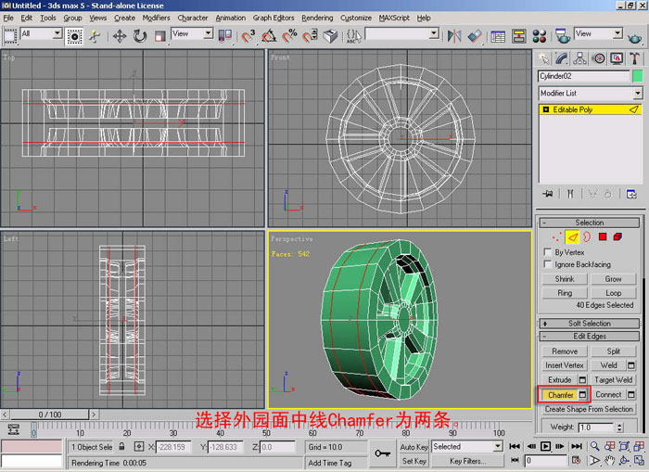Open the Motion command panel tab
Viewport: 649px width, 472px height.
(x=599, y=58)
